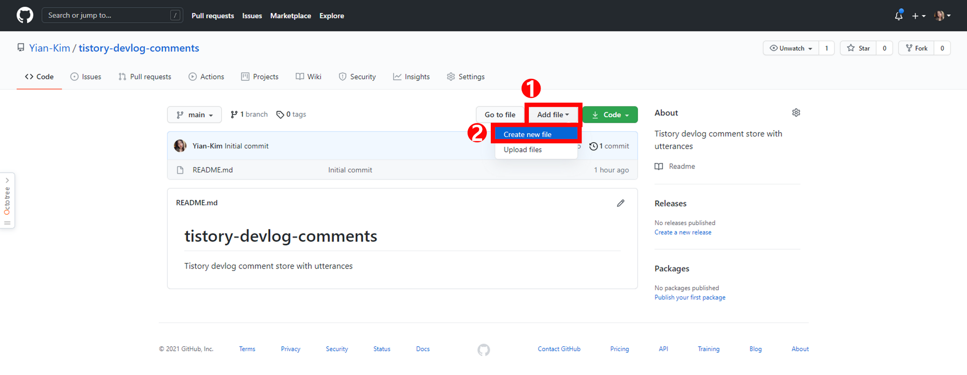
Task: Switch to the Actions tab
Action: 206,76
